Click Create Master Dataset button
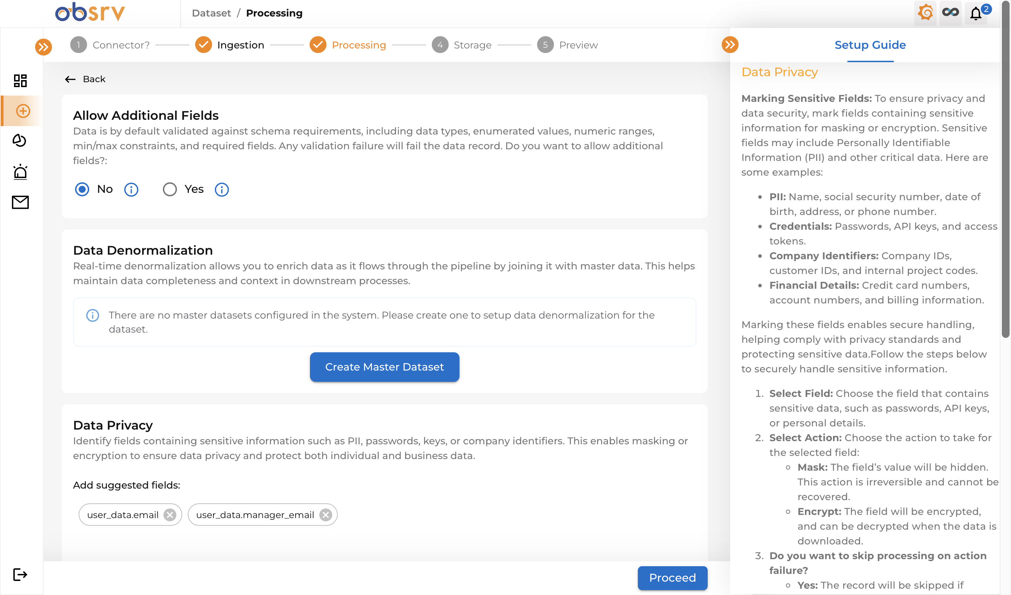 click(384, 367)
